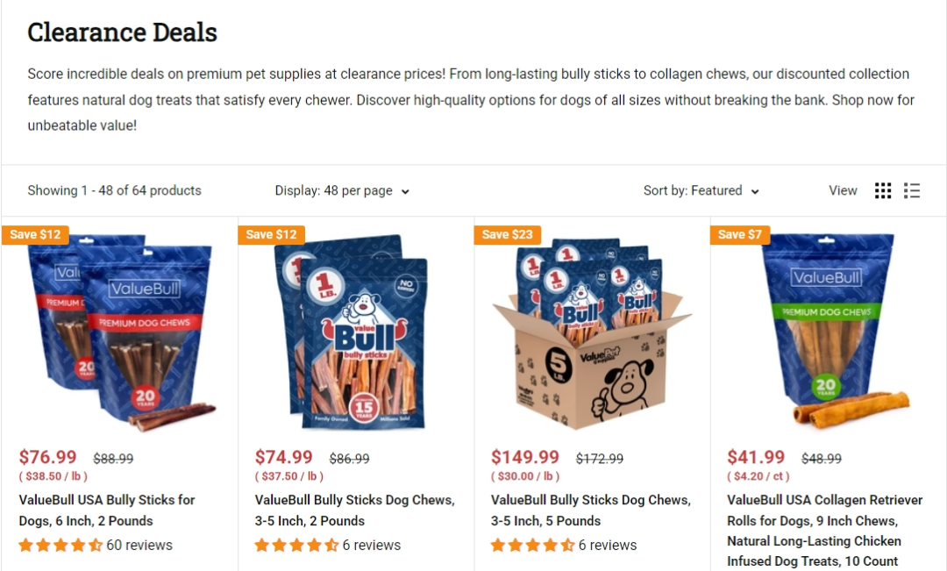Click ValueBull Bully Sticks 3-5 Inch, 5 Pounds title
The image size is (947, 571).
(x=590, y=510)
